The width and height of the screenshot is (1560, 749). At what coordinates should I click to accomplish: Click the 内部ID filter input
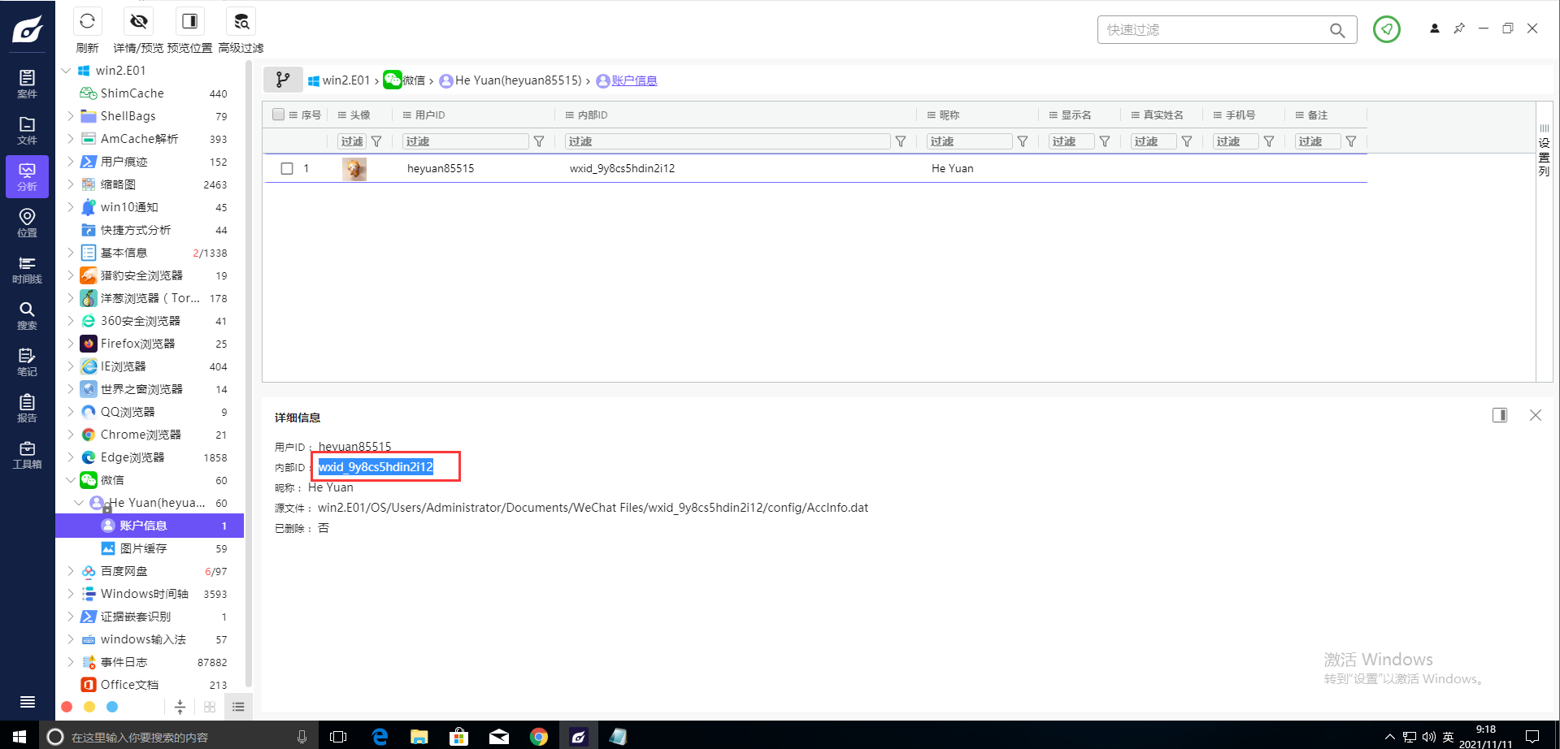click(728, 141)
